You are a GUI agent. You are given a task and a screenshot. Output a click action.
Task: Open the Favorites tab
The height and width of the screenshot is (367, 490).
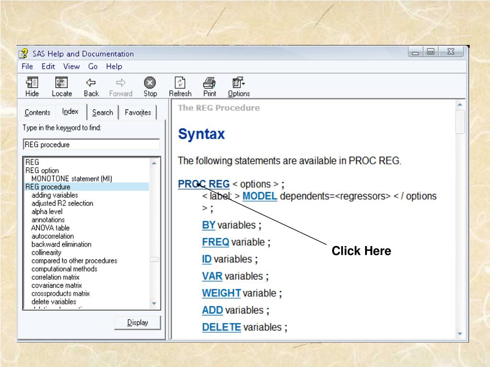pos(138,113)
